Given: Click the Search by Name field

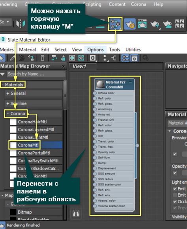Looking at the screenshot, I should (36, 74).
